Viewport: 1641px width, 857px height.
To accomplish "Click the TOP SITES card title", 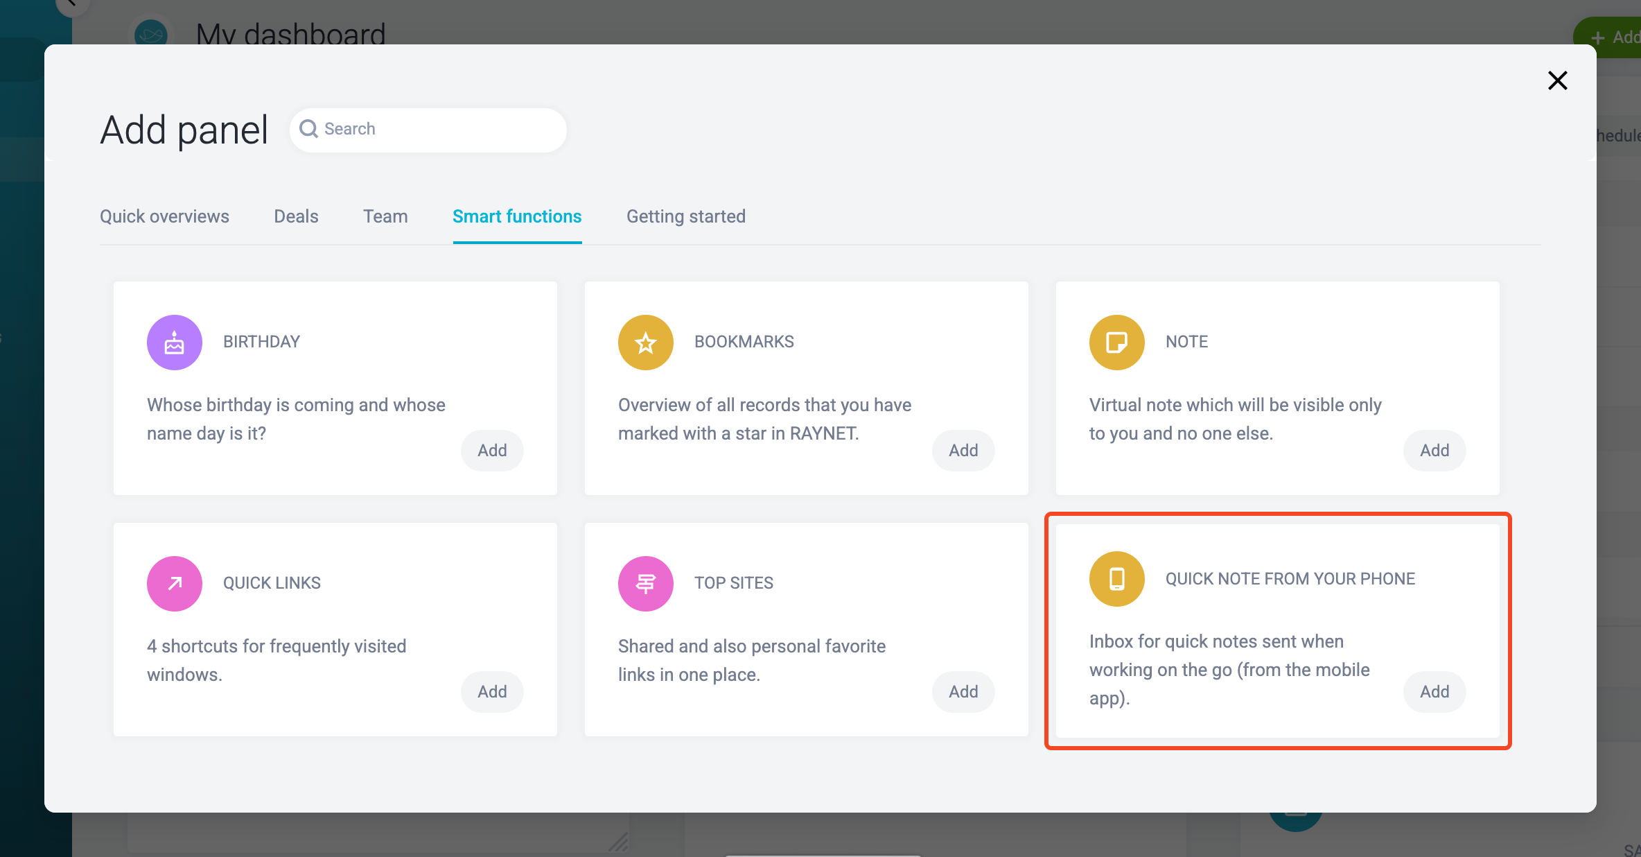I will (734, 583).
